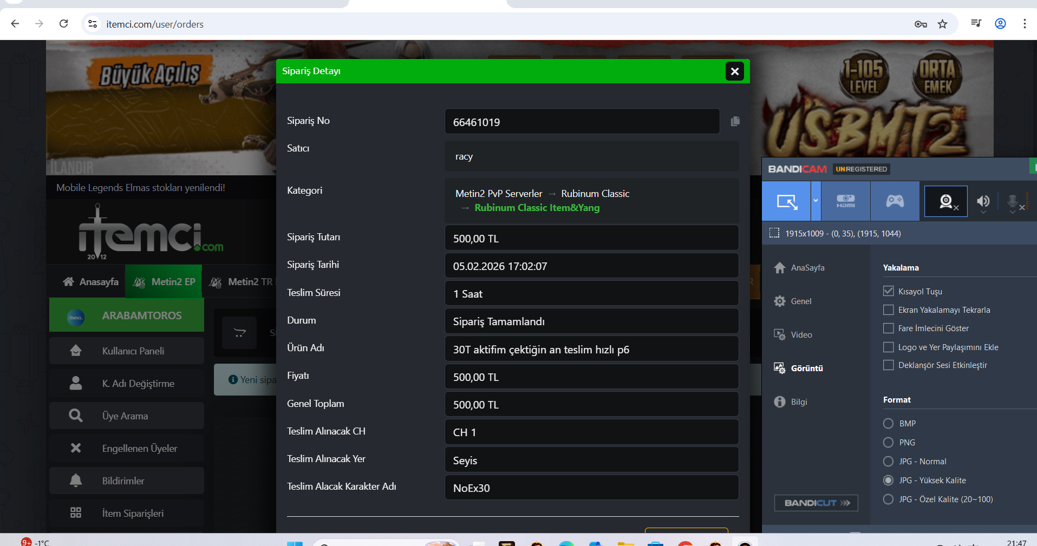Select BMP image format
Viewport: 1037px width, 546px height.
coord(888,423)
